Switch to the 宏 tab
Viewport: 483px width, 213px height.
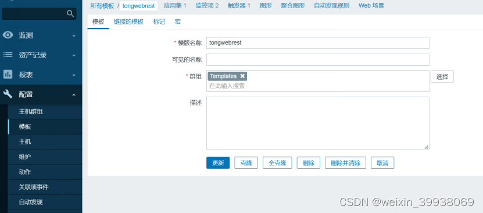click(x=178, y=22)
